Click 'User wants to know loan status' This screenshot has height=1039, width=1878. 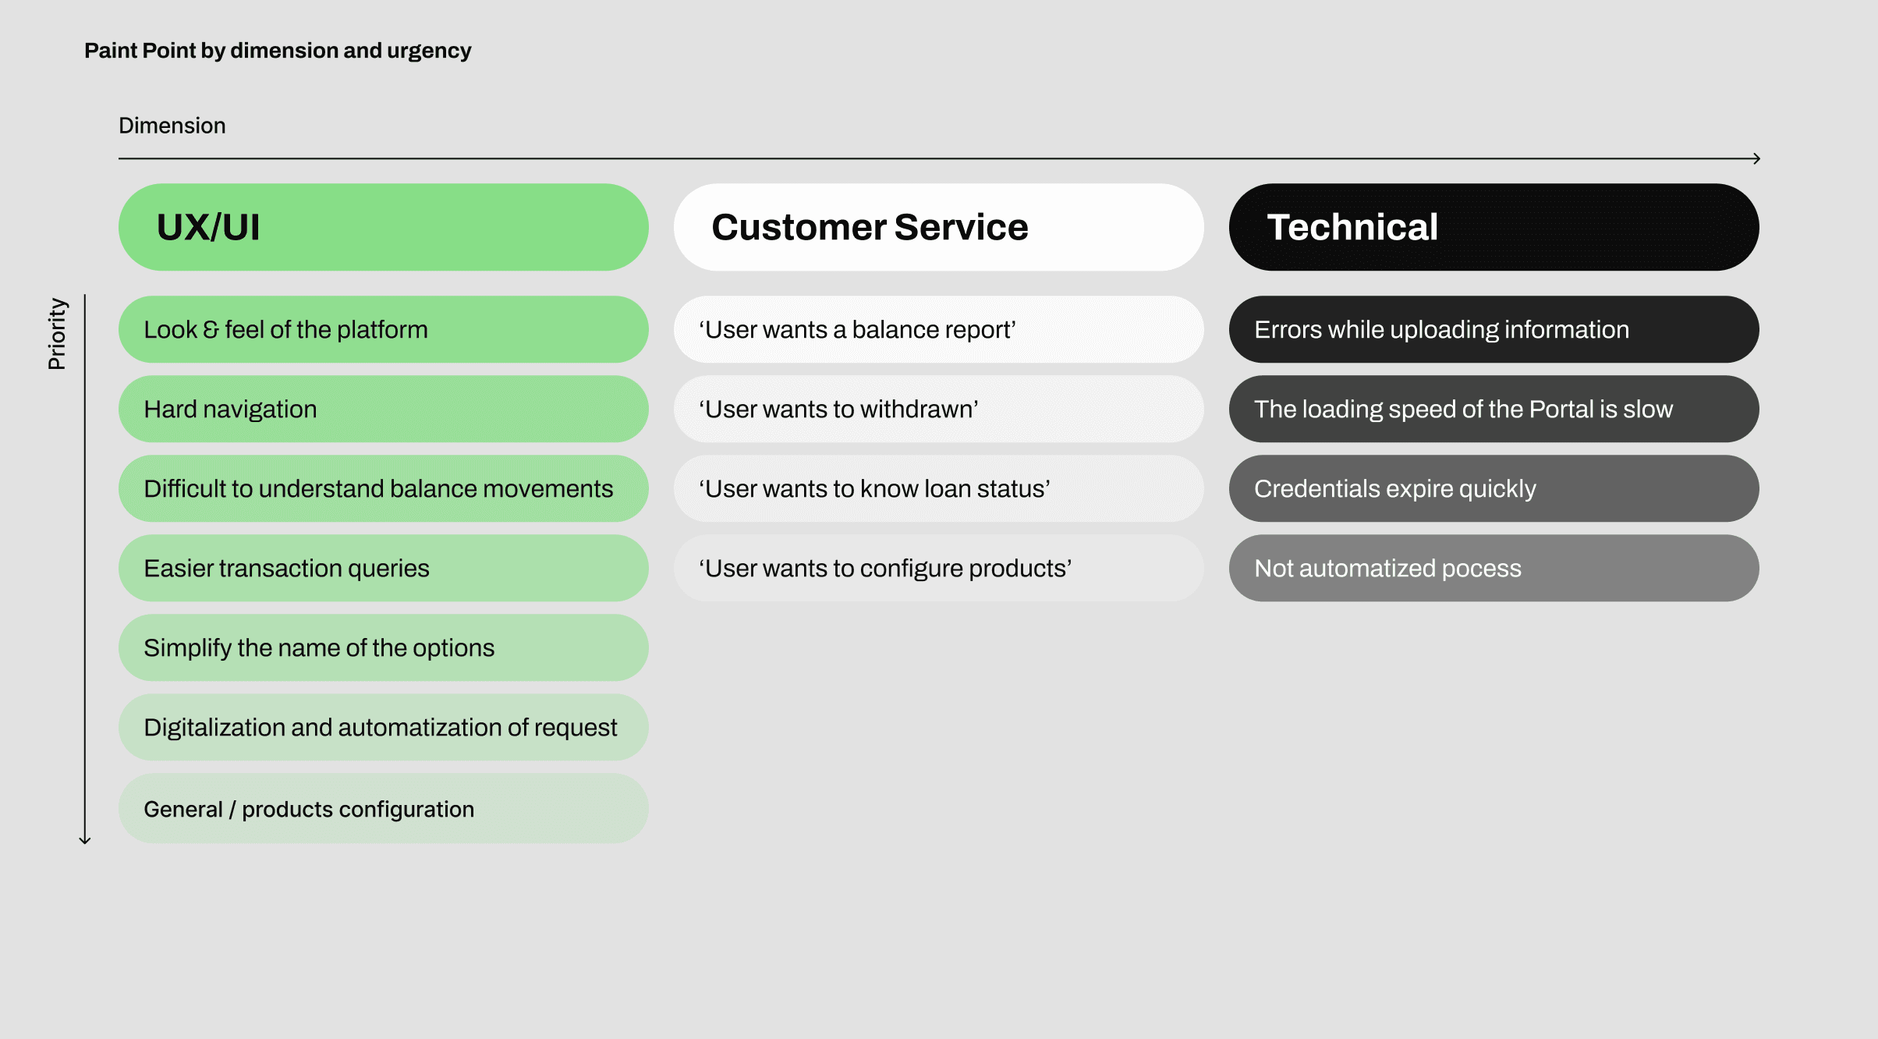tap(938, 488)
